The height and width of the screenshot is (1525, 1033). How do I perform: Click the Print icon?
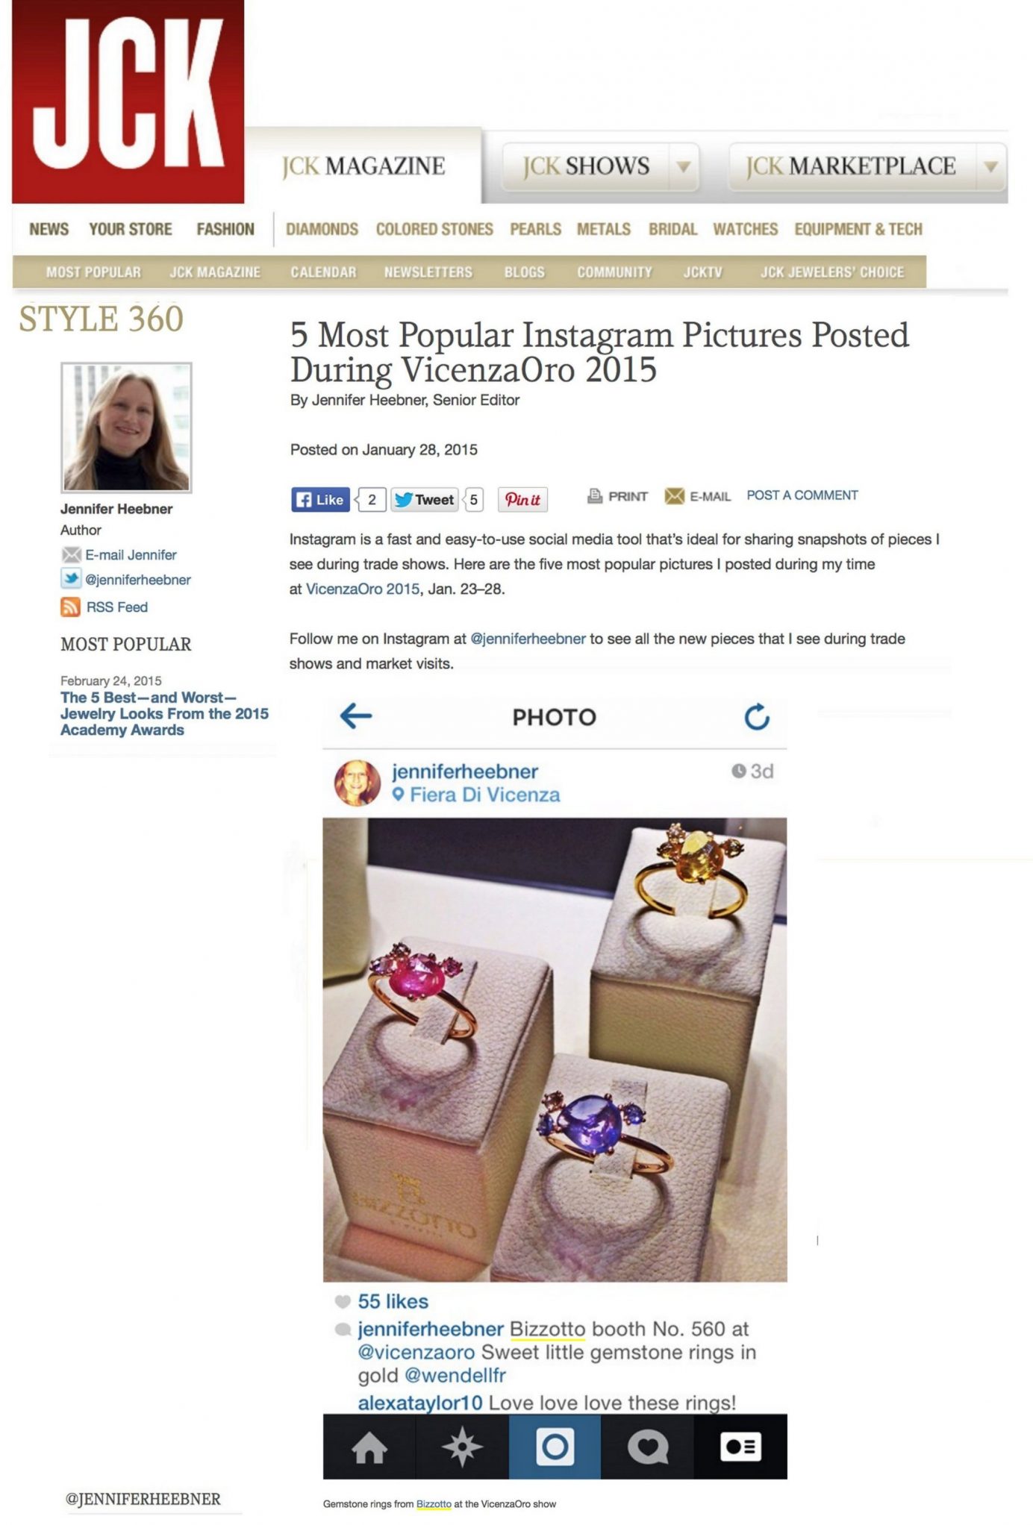[x=595, y=495]
